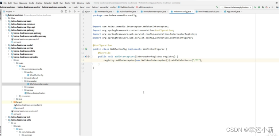
Task: Close the a.json tab
Action: [92, 11]
